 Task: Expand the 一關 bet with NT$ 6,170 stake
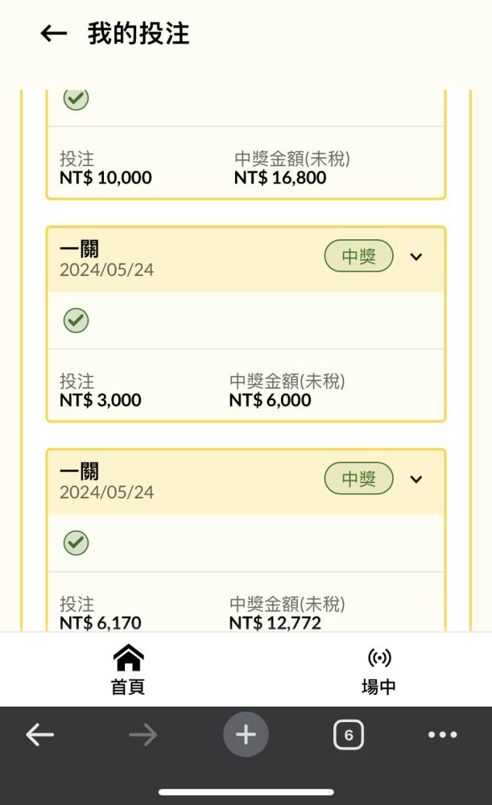[x=416, y=479]
